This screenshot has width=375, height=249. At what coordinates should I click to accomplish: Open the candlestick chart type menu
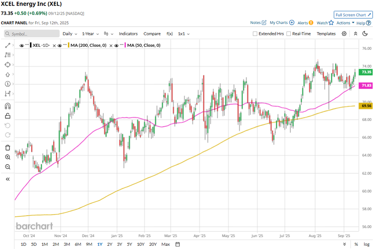pyautogui.click(x=109, y=34)
